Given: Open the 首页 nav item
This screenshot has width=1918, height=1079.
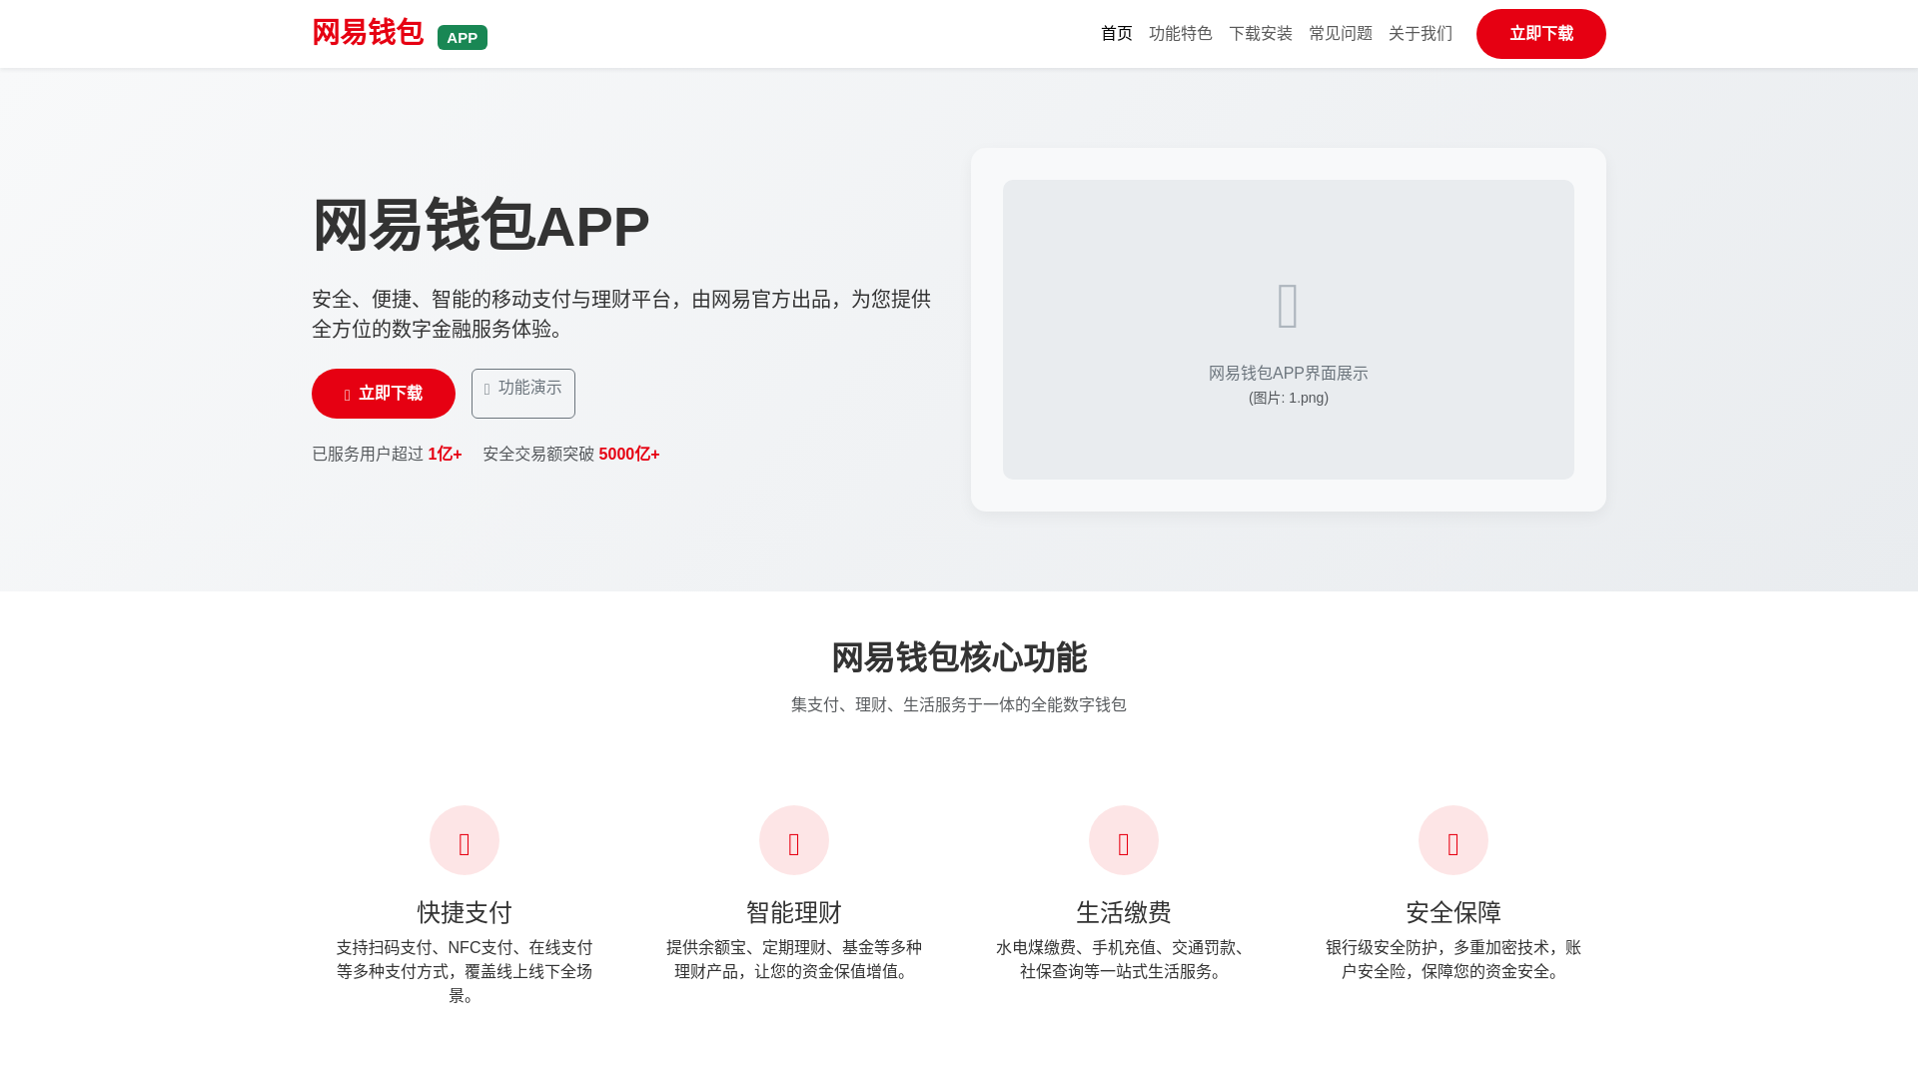Looking at the screenshot, I should pyautogui.click(x=1116, y=34).
